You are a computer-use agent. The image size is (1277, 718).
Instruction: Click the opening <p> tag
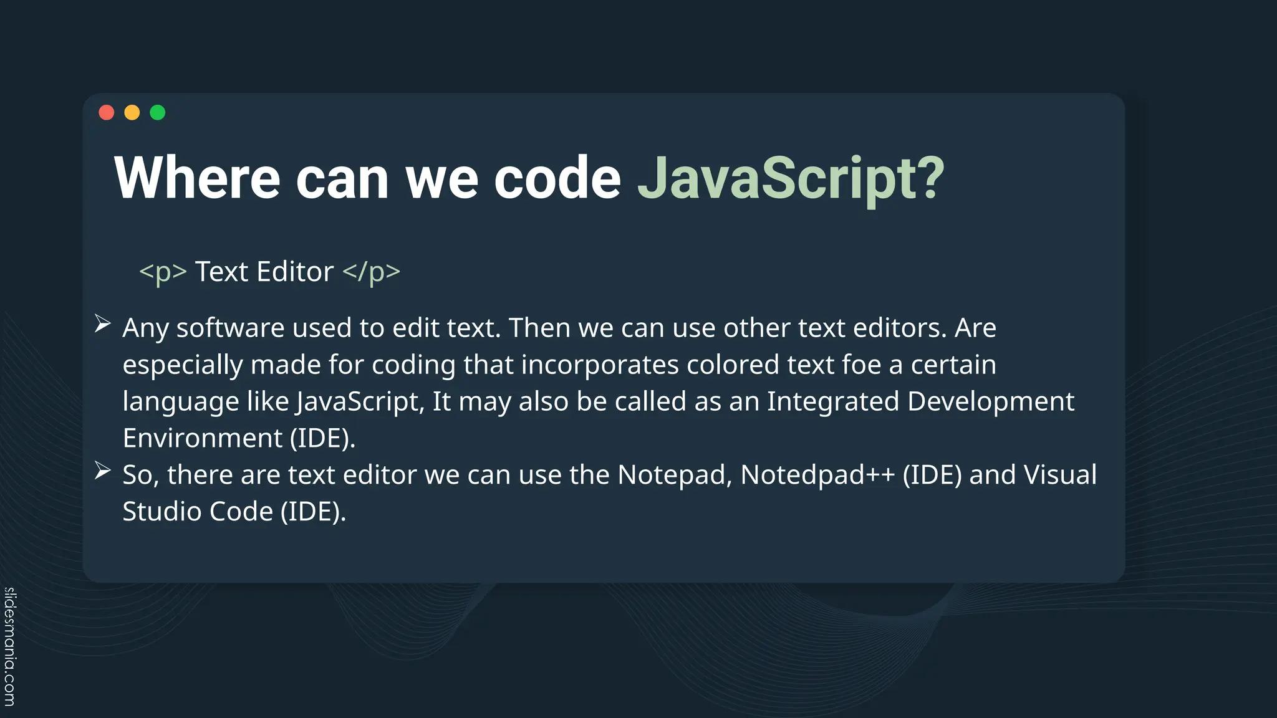(163, 272)
